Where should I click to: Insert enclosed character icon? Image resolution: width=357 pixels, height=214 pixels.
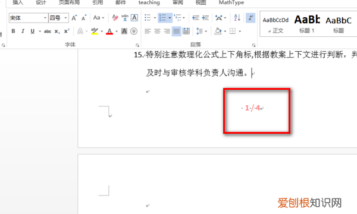(x=134, y=31)
